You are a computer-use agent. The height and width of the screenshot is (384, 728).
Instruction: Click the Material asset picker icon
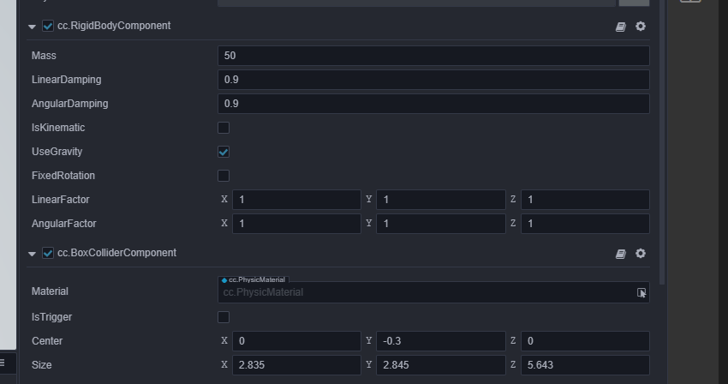641,292
